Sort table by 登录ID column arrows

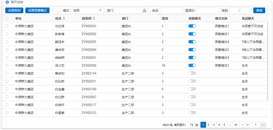[94, 18]
